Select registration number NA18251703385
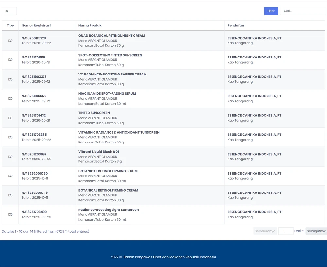 34,135
